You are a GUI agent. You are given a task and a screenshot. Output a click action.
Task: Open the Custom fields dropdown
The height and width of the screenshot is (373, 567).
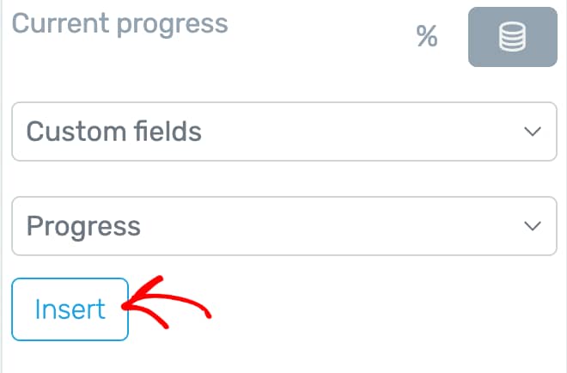[x=284, y=131]
